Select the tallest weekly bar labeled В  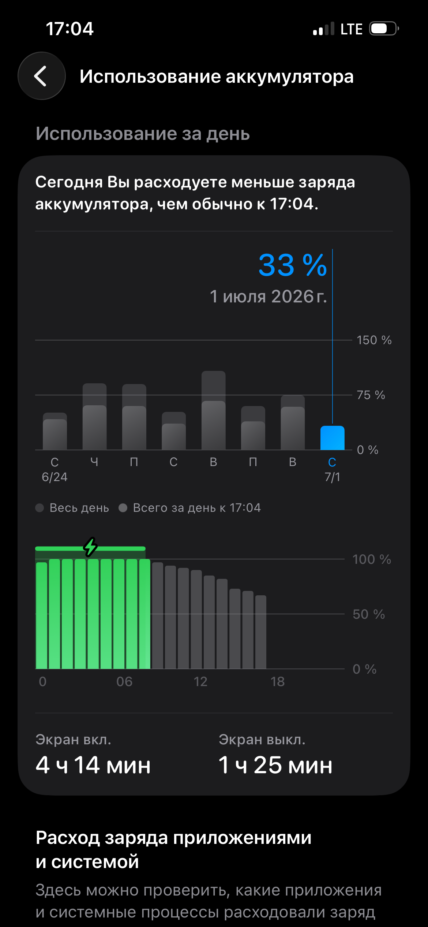214,410
